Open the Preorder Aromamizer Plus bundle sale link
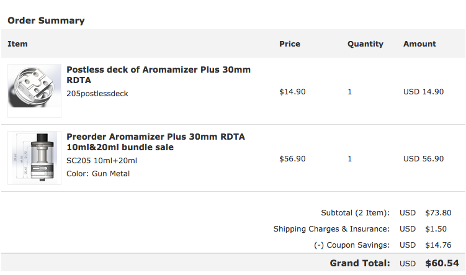The image size is (466, 275). (x=156, y=142)
